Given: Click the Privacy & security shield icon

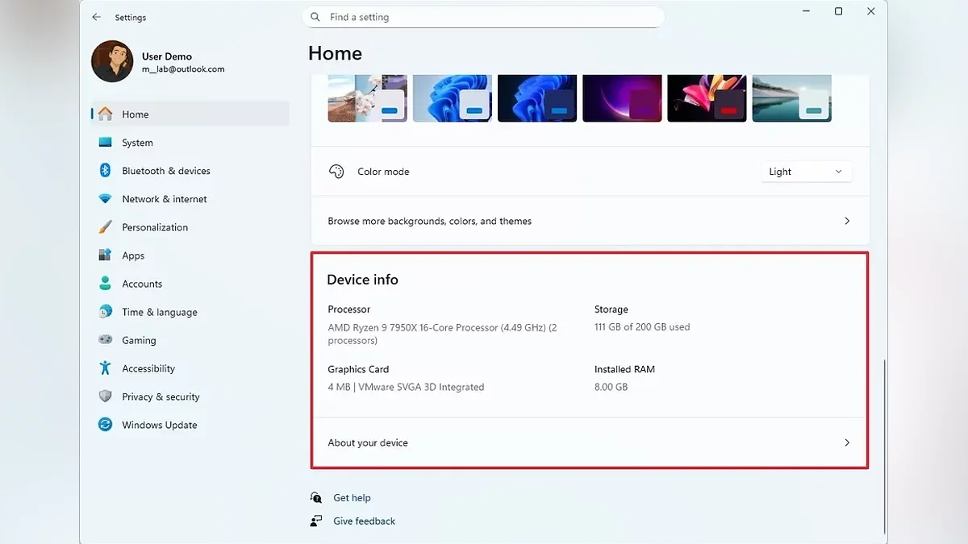Looking at the screenshot, I should [x=105, y=397].
